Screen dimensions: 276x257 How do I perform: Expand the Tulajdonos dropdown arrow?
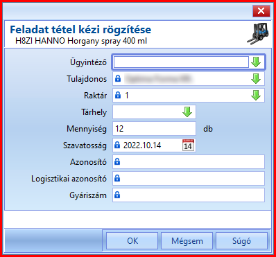(x=256, y=79)
